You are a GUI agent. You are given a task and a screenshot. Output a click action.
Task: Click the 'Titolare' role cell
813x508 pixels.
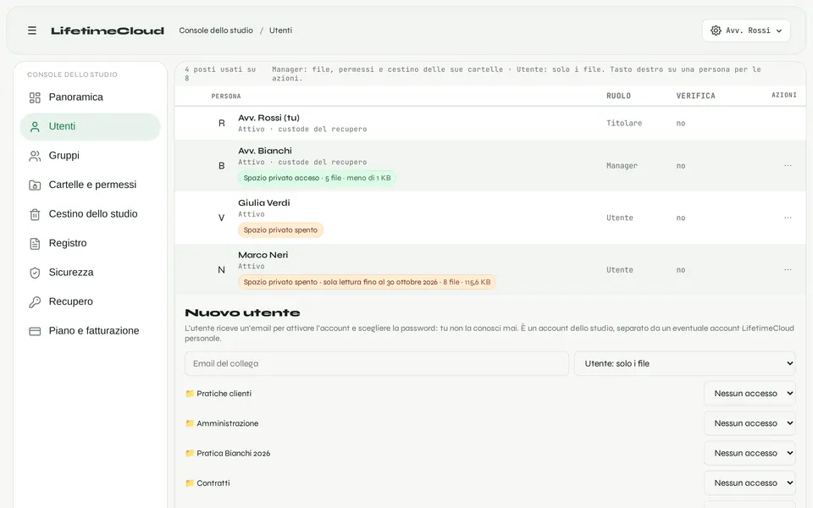click(x=624, y=124)
